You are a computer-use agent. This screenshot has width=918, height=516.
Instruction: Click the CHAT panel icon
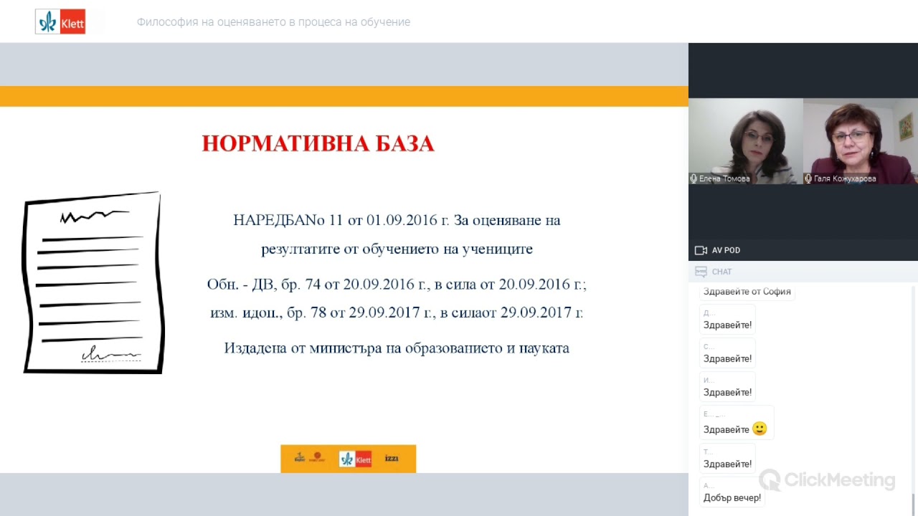coord(701,272)
